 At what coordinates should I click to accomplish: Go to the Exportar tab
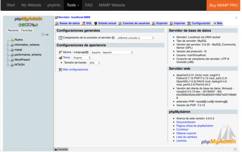[x=160, y=23]
